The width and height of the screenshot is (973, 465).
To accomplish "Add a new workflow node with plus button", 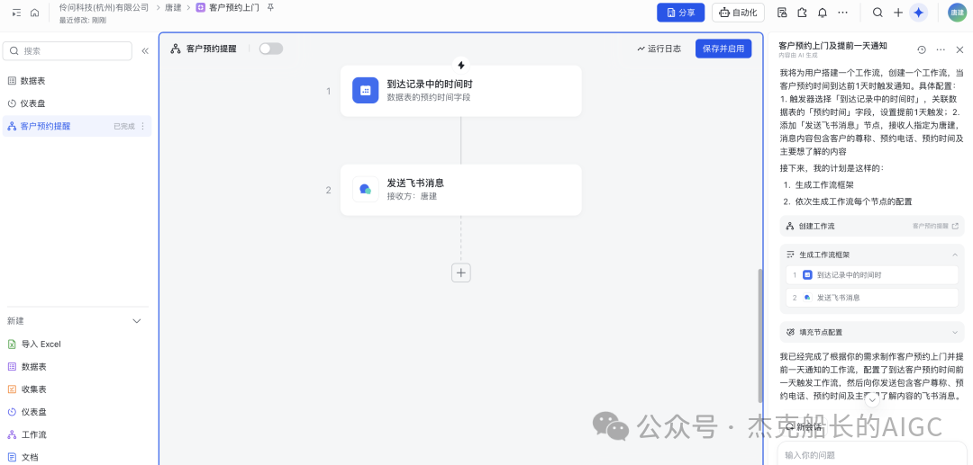I will (x=461, y=273).
